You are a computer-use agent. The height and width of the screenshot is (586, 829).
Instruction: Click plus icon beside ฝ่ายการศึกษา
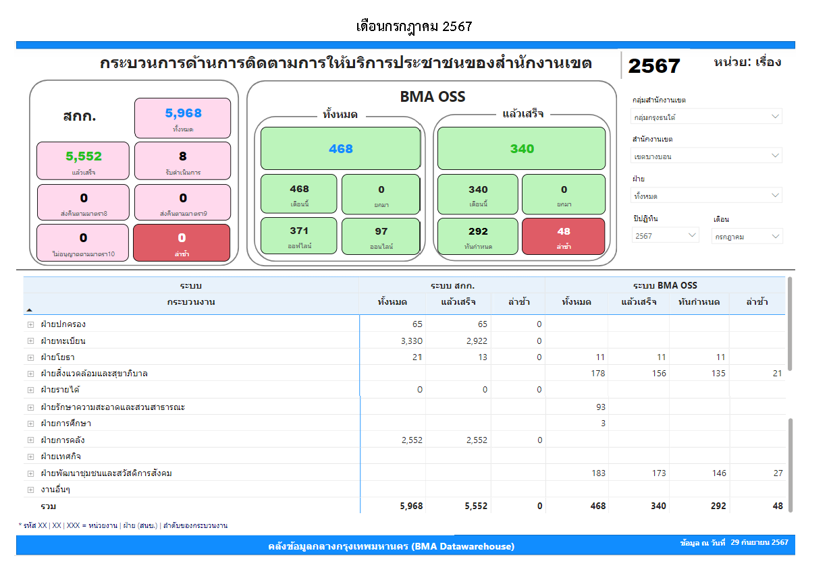click(x=30, y=423)
